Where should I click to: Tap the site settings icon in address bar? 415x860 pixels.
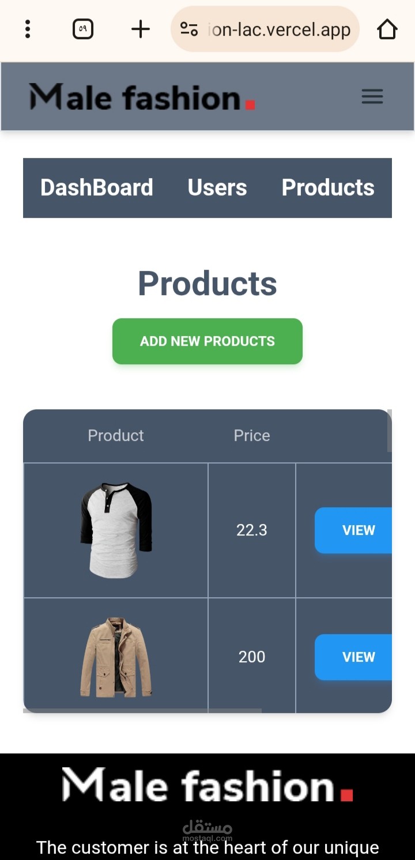pyautogui.click(x=189, y=29)
